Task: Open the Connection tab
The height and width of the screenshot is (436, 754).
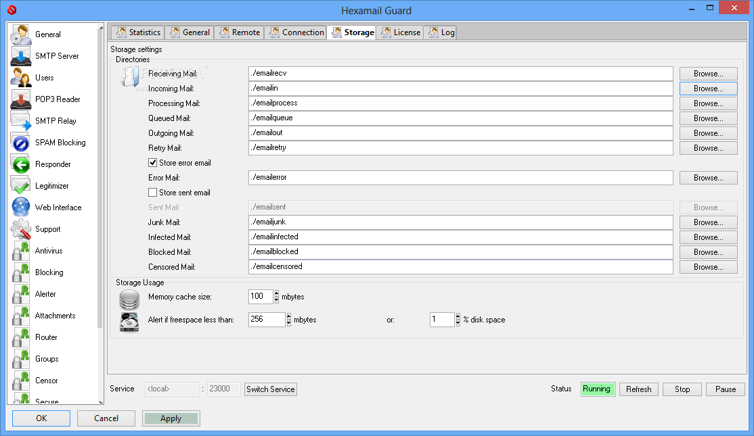Action: pos(296,32)
